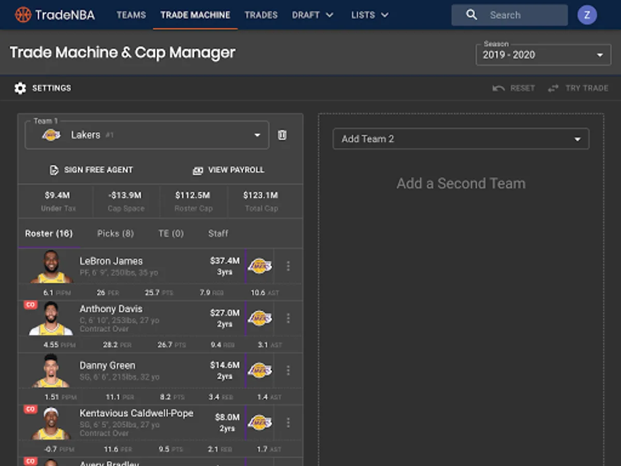Switch to the TE (0) tab
The height and width of the screenshot is (466, 621).
coord(171,234)
